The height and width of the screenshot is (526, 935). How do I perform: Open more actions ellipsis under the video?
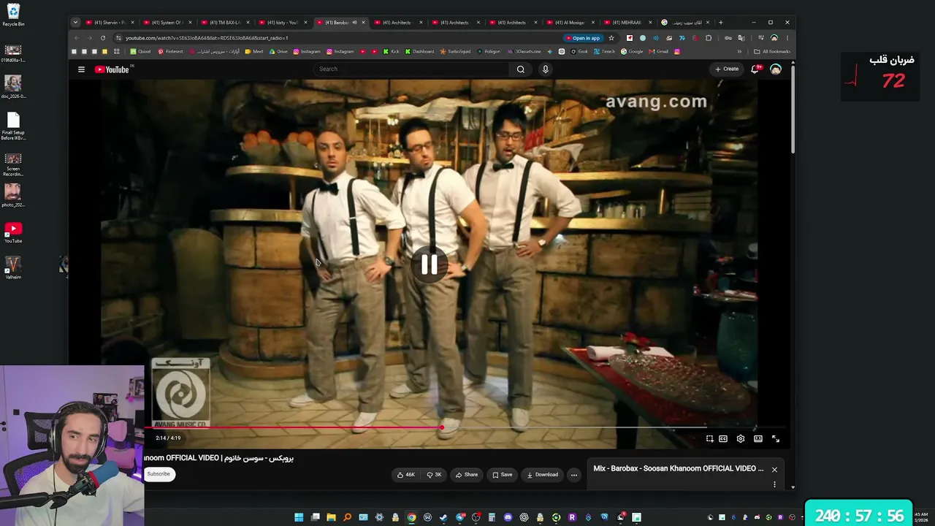(574, 475)
